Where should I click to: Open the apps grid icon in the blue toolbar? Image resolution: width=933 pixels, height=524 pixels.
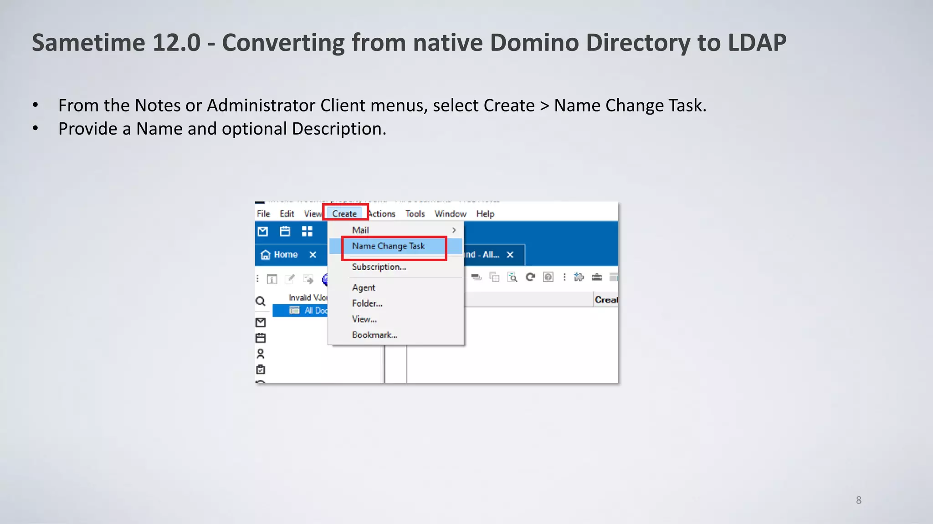(307, 232)
